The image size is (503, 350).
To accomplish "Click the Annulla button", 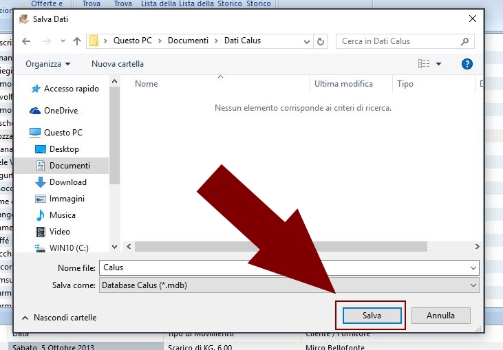I will pos(441,316).
